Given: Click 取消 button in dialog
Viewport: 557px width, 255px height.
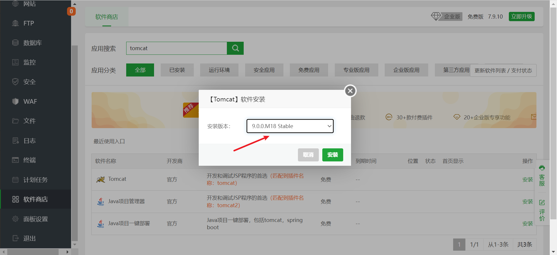Looking at the screenshot, I should (308, 155).
